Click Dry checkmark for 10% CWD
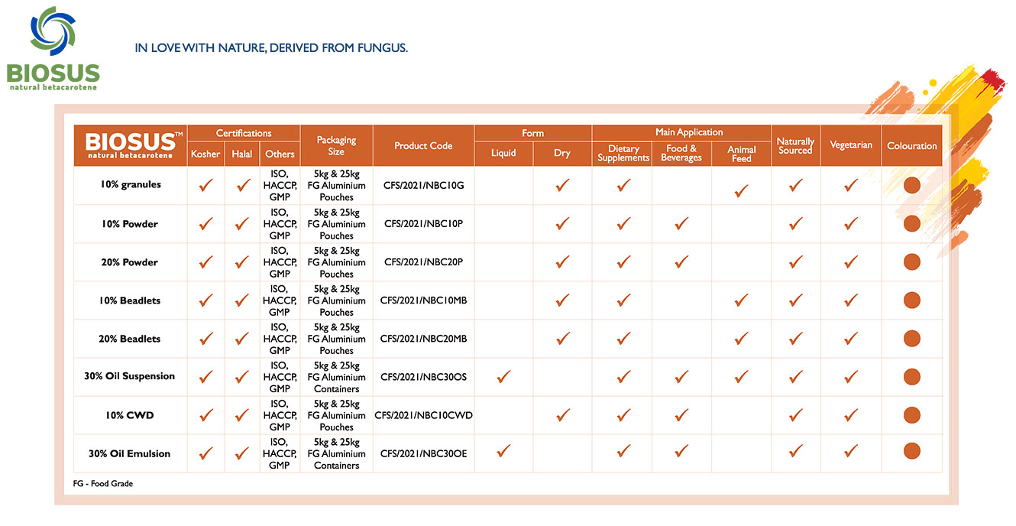Screen dimensions: 1016x526 pyautogui.click(x=562, y=415)
